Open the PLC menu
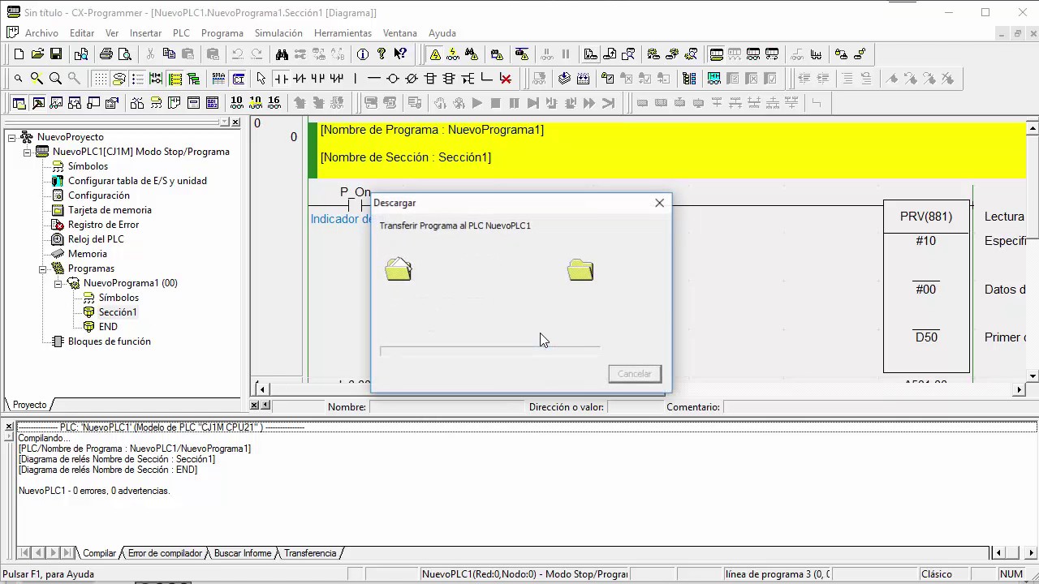Image resolution: width=1039 pixels, height=584 pixels. coord(181,33)
